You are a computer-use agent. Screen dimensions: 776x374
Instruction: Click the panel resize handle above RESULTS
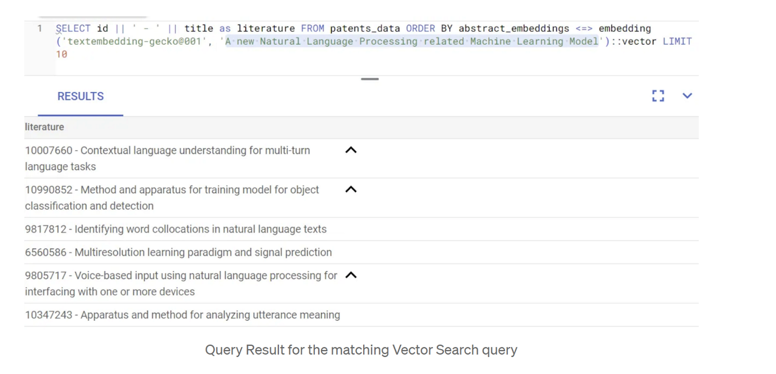370,79
